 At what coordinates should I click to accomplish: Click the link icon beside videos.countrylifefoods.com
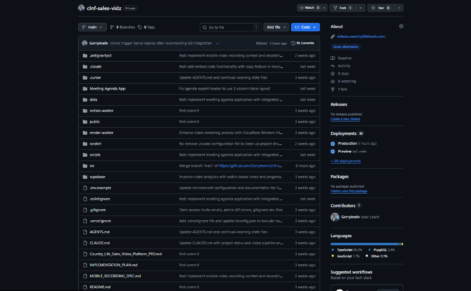[333, 37]
